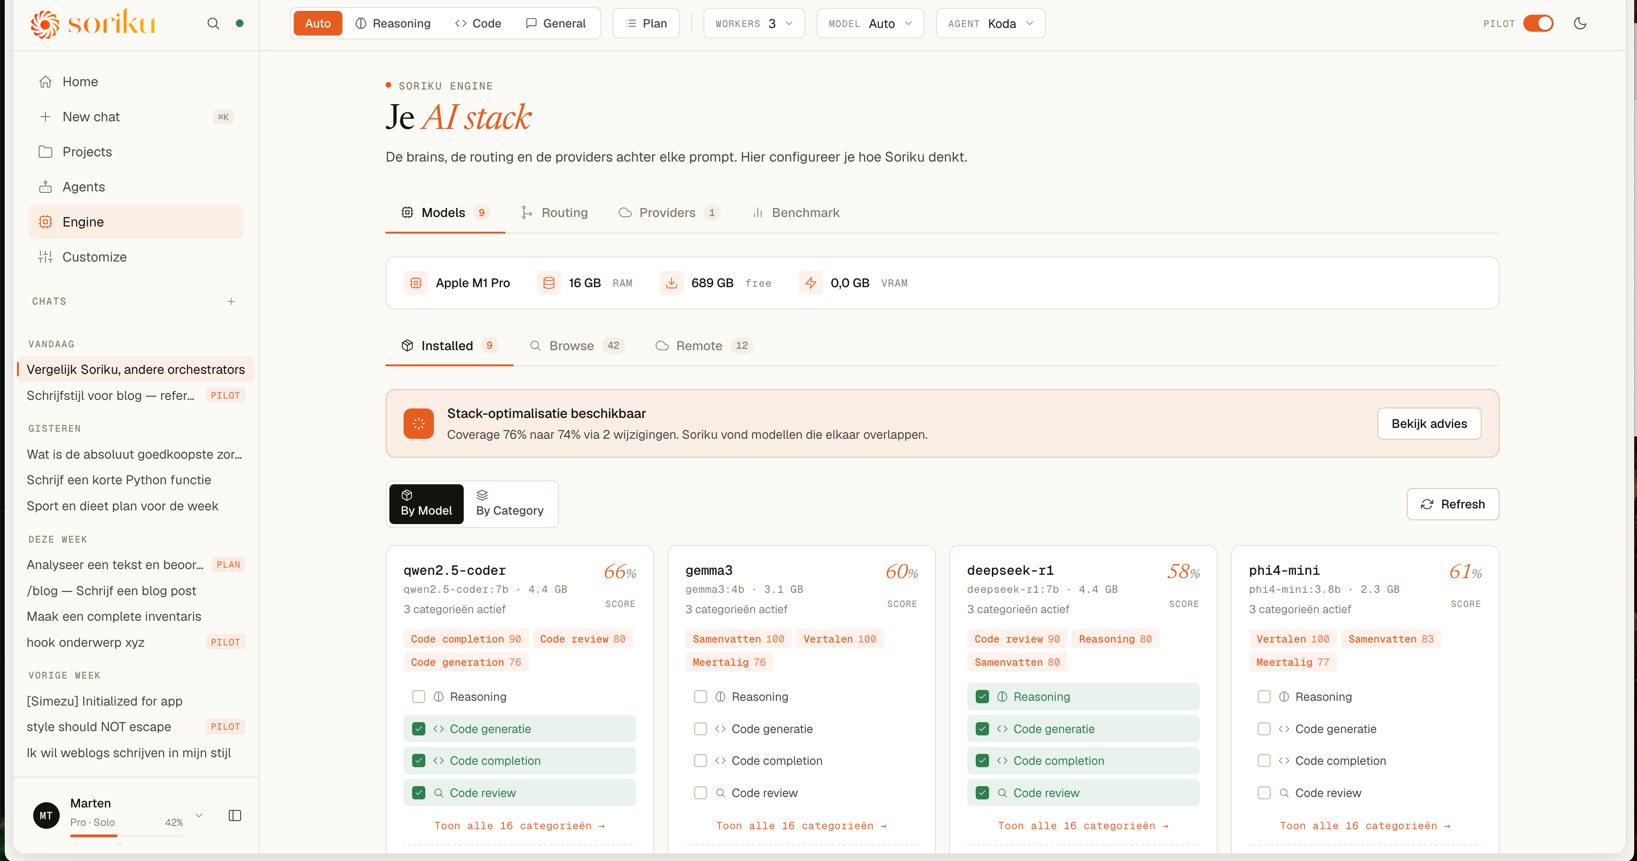Viewport: 1637px width, 861px height.
Task: Open chat Vergelijk Soriku, andere orchestrators
Action: [135, 370]
